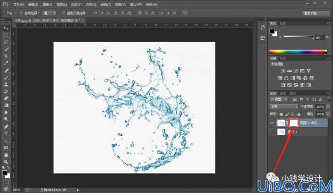Open the layer filter type dropdown
This screenshot has height=193, width=333.
click(279, 99)
